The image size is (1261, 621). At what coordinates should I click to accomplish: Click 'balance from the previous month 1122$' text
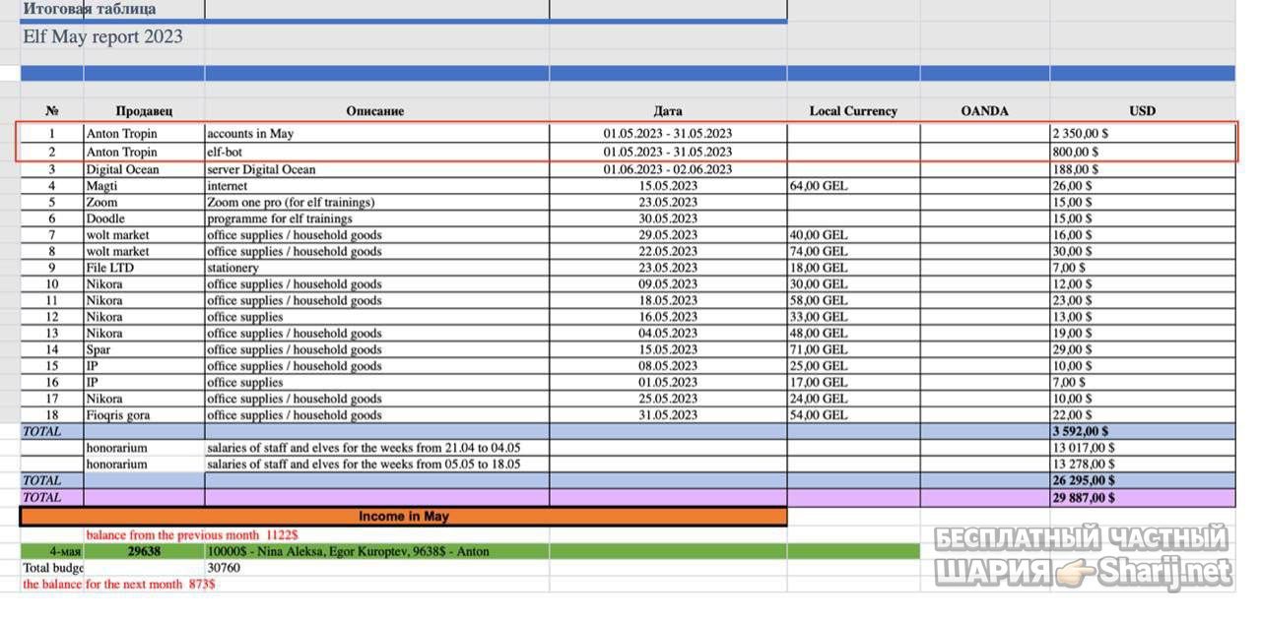click(192, 535)
